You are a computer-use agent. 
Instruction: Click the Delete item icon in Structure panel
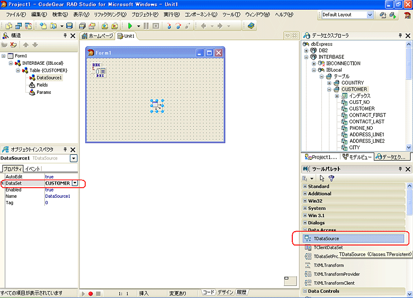[x=13, y=45]
